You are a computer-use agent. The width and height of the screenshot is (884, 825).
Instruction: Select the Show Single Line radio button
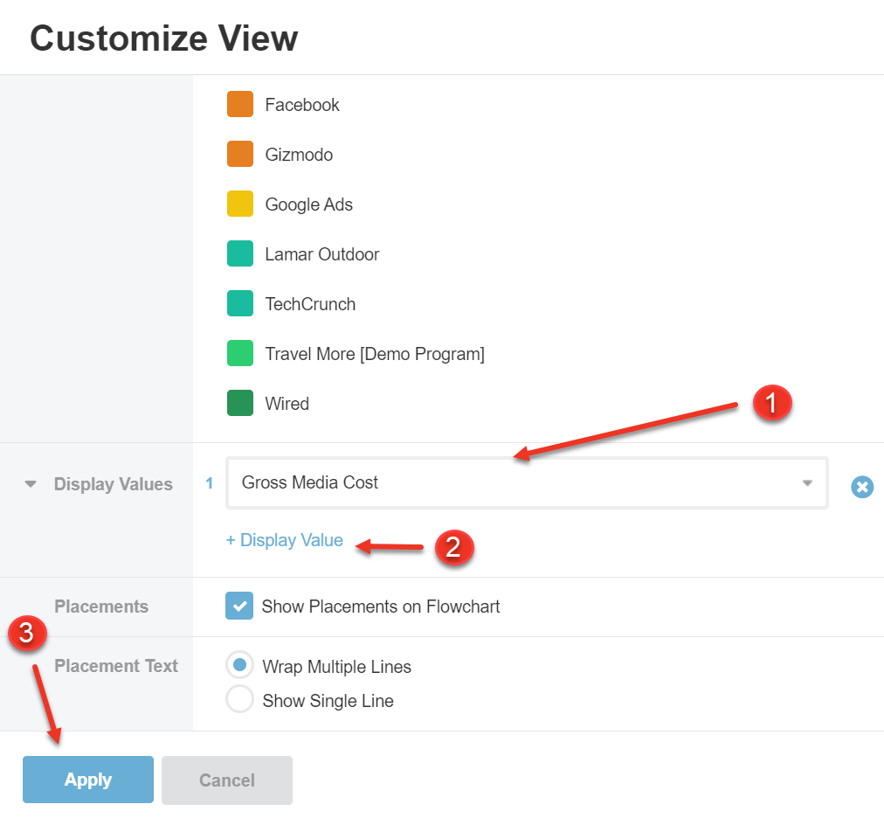240,699
